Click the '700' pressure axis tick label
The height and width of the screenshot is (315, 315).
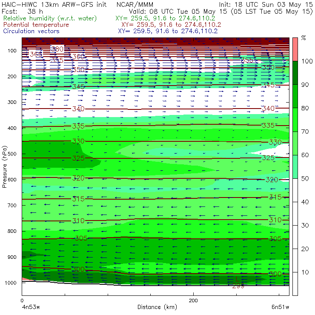[12, 205]
